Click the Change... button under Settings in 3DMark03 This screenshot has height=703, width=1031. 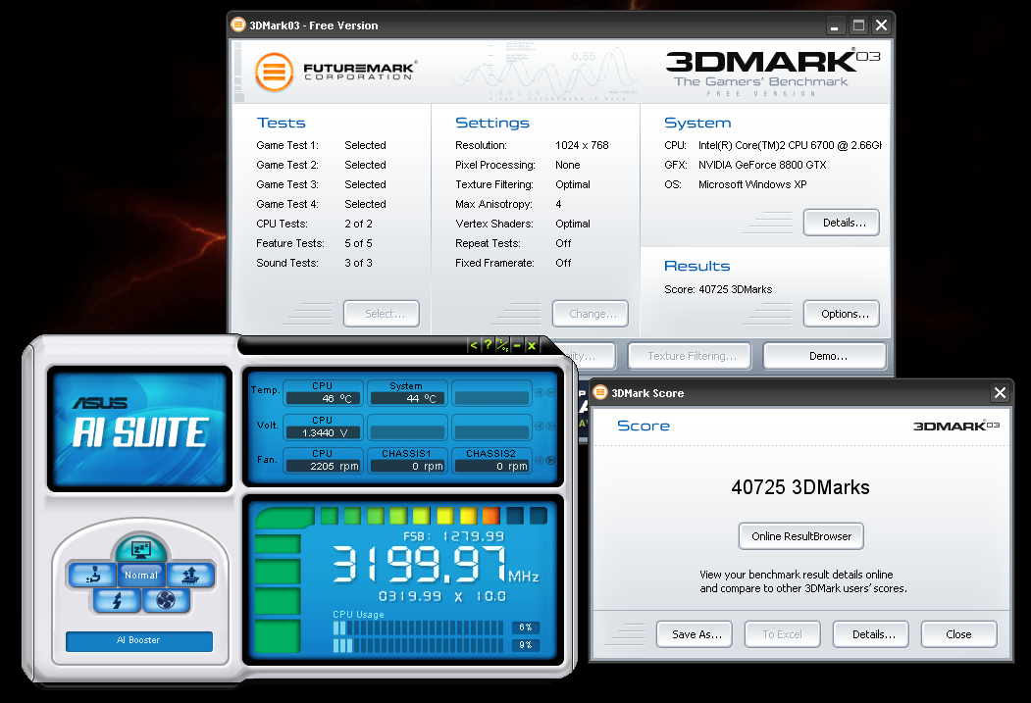click(x=591, y=314)
